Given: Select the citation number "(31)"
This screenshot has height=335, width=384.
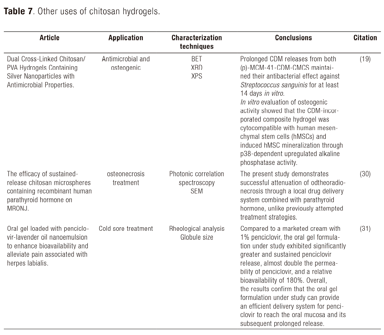Looking at the screenshot, I should click(x=365, y=229).
